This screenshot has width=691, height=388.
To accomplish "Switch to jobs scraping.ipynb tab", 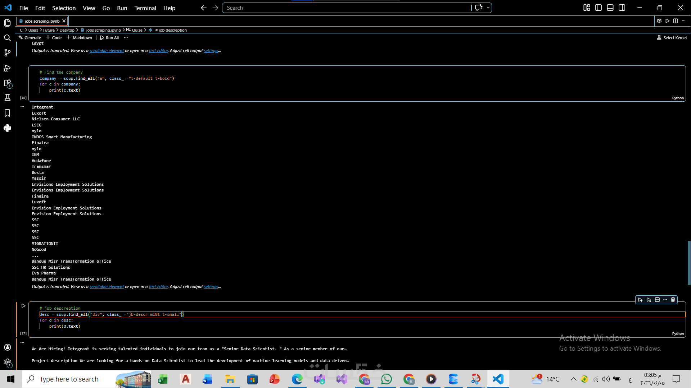I will point(42,21).
